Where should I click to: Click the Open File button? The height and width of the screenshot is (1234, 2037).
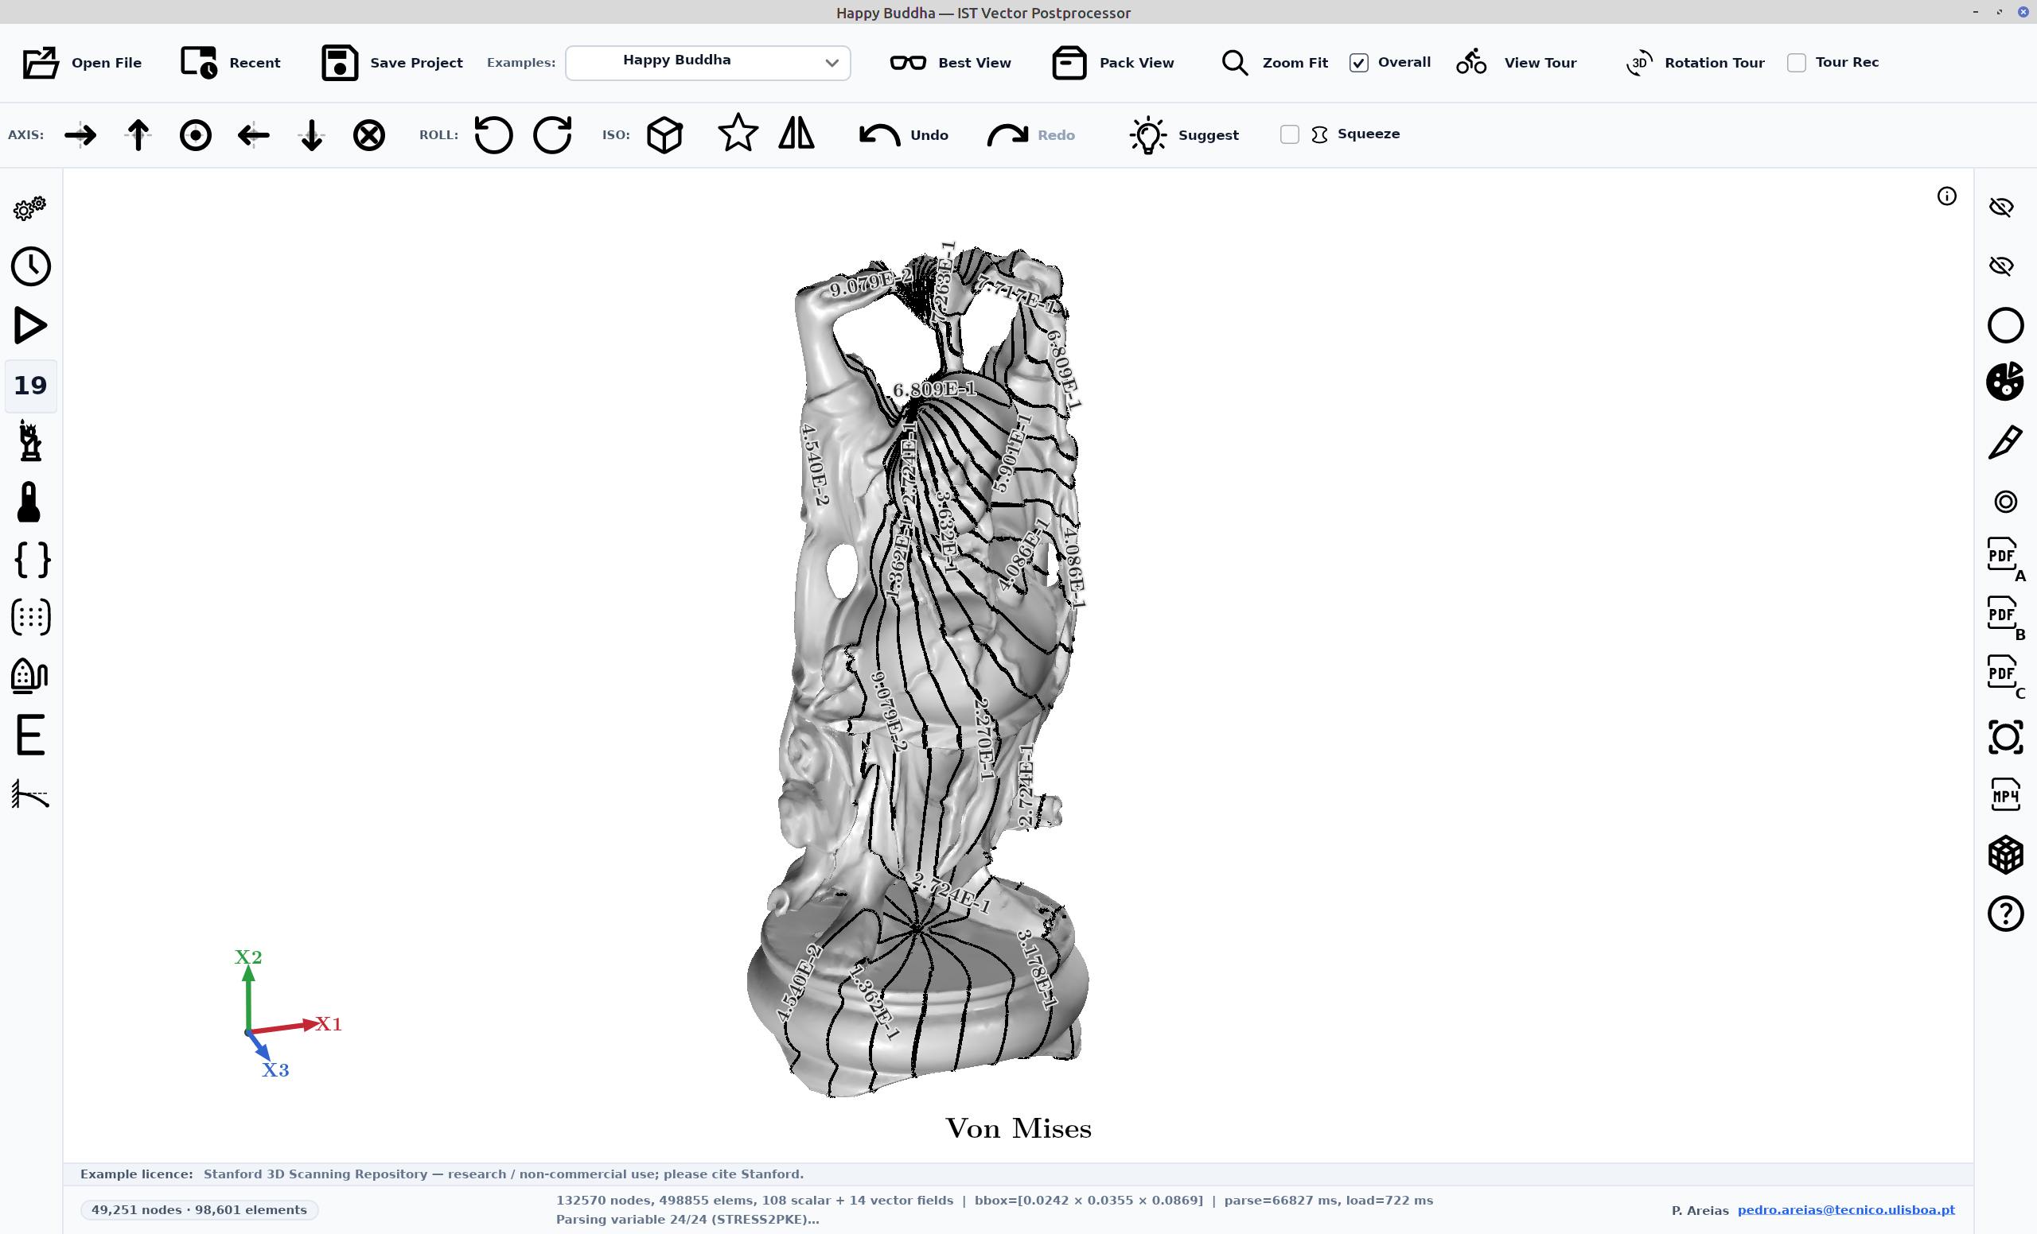click(82, 63)
